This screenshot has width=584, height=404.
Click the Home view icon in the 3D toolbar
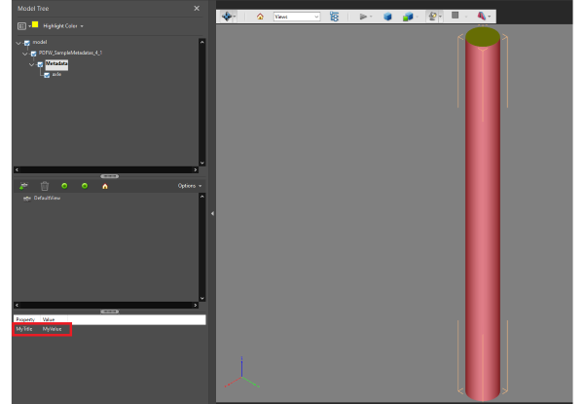click(260, 17)
